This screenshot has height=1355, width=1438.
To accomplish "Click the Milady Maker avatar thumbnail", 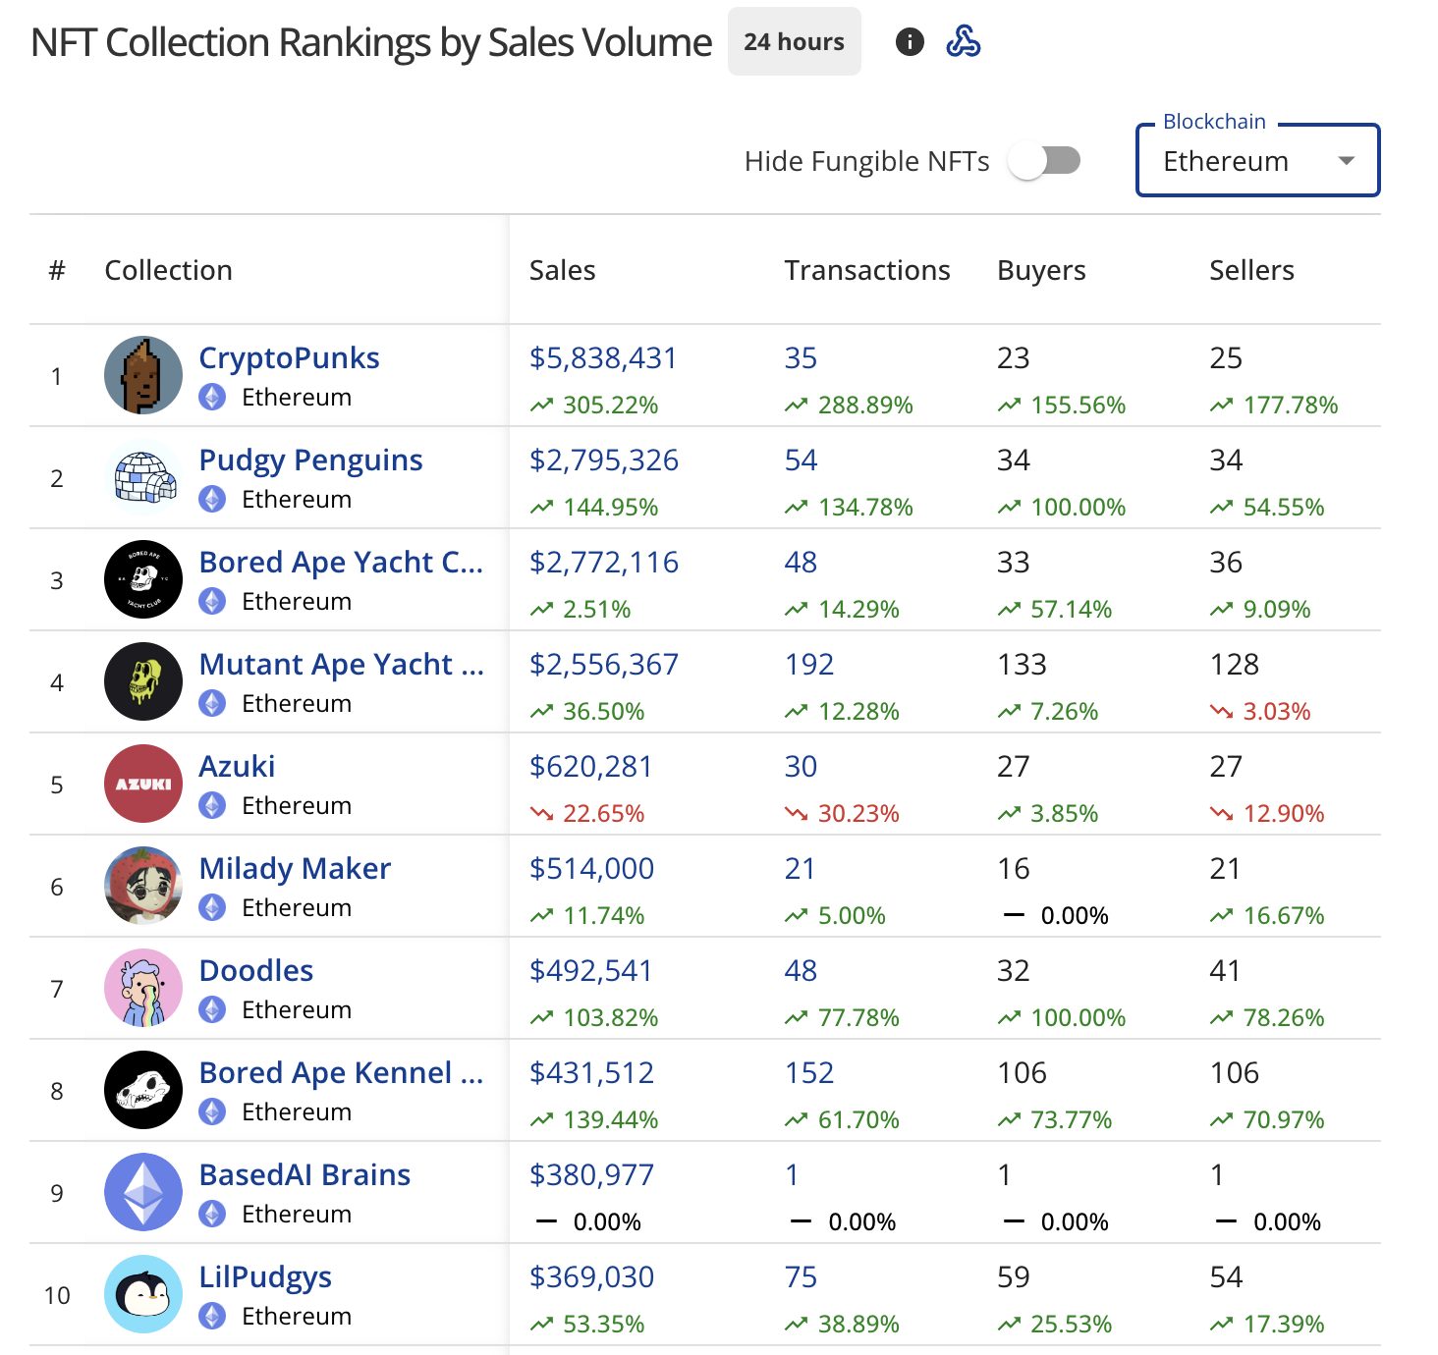I will pyautogui.click(x=143, y=886).
